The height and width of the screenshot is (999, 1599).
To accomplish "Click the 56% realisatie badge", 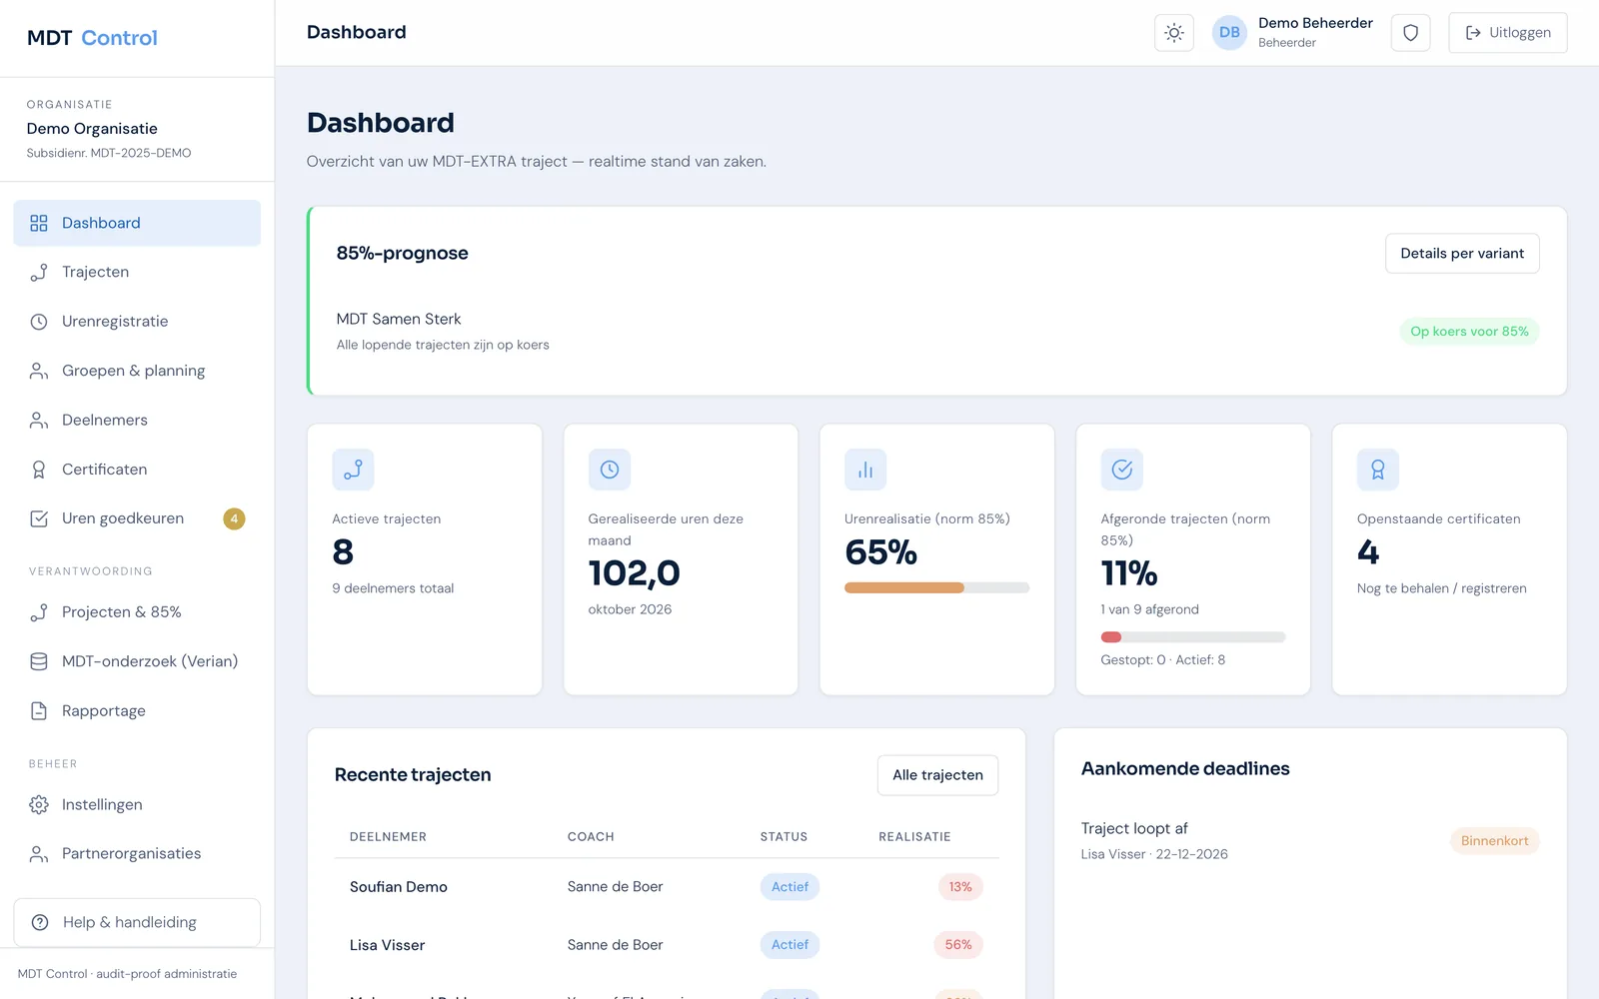I will click(x=958, y=945).
